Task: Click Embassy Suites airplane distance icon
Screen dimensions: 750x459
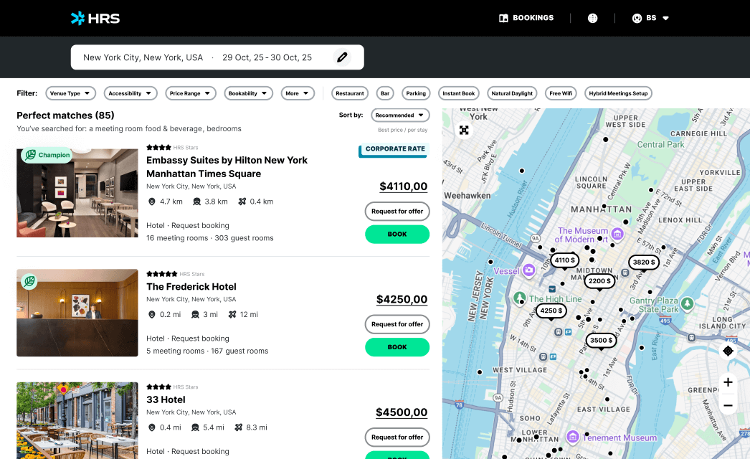Action: (x=242, y=202)
